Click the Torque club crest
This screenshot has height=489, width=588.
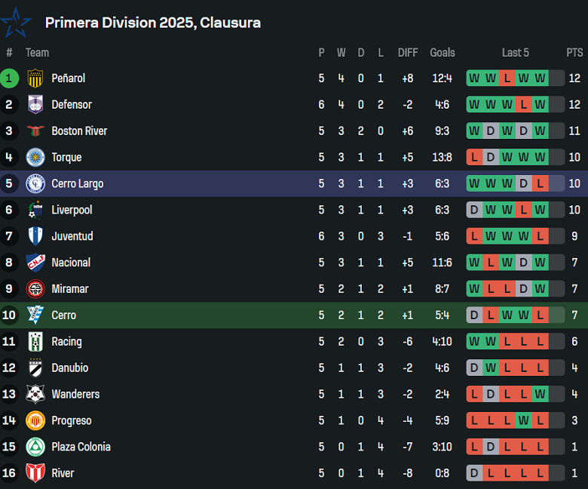pos(35,157)
